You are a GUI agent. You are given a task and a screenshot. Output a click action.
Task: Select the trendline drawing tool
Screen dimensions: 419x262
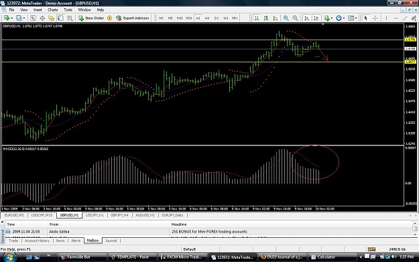point(405,18)
